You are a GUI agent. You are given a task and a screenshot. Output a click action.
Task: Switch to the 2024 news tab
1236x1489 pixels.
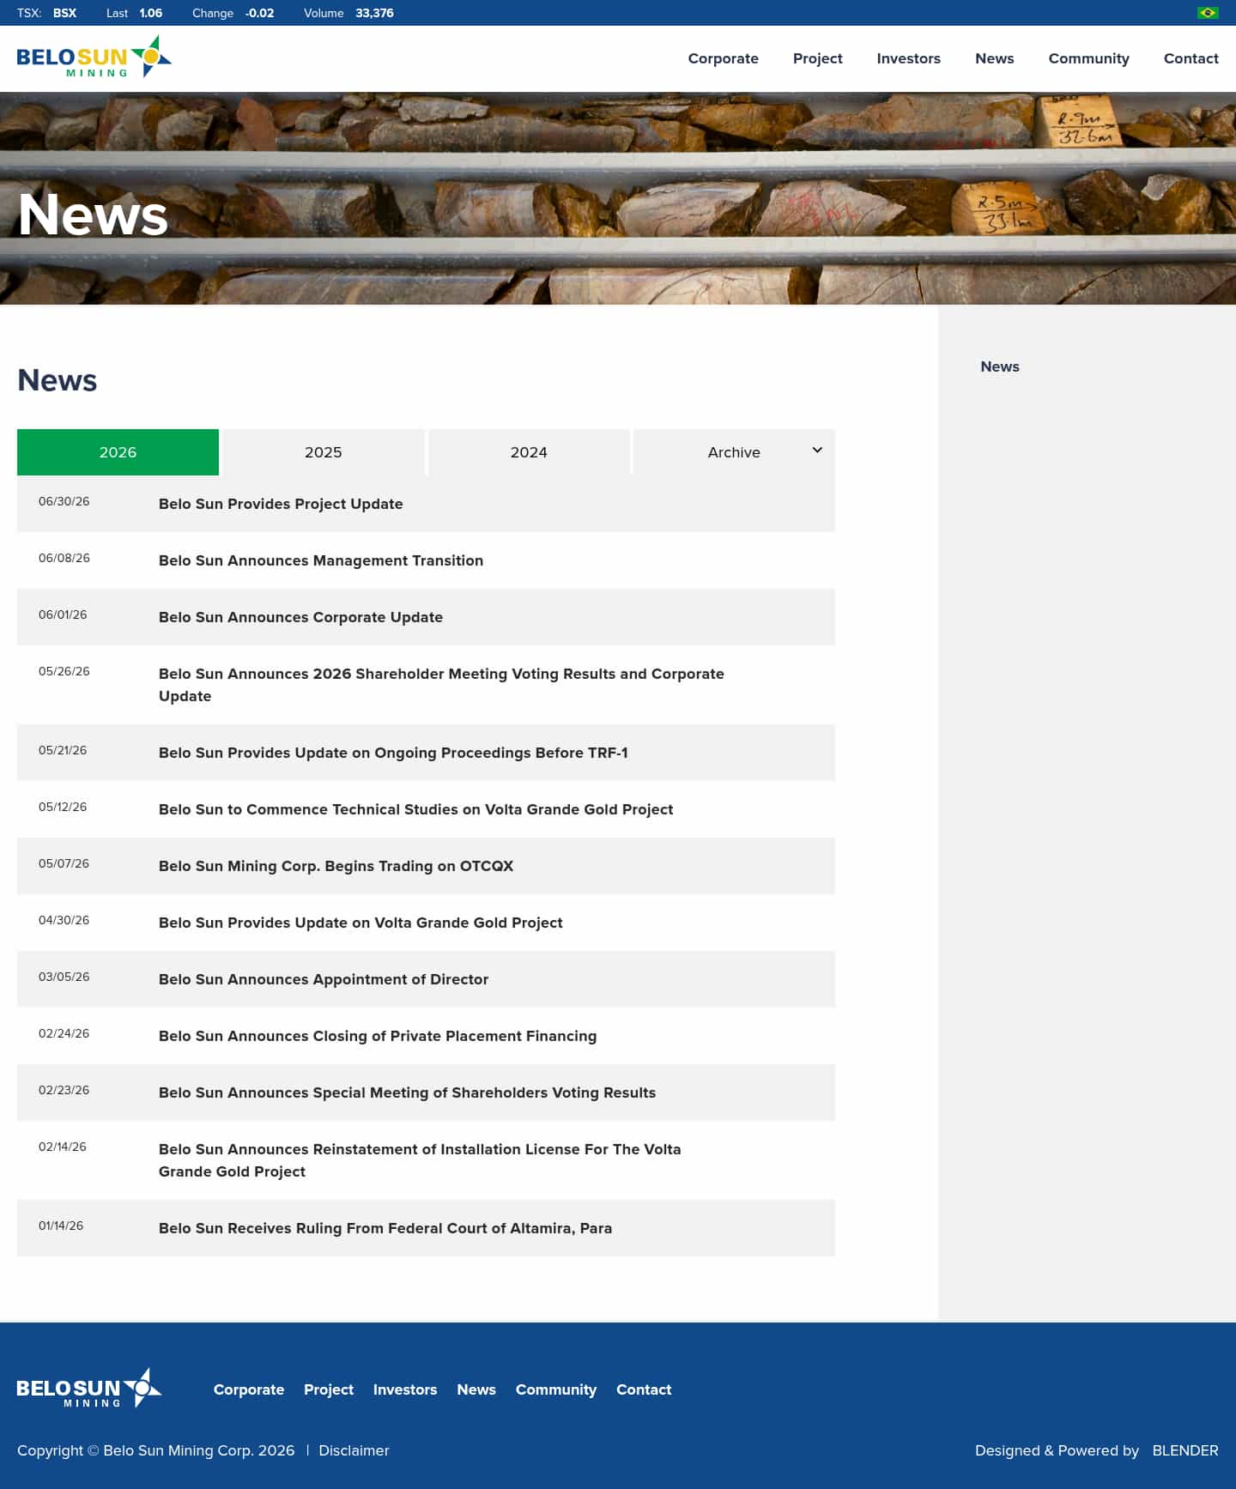tap(529, 452)
